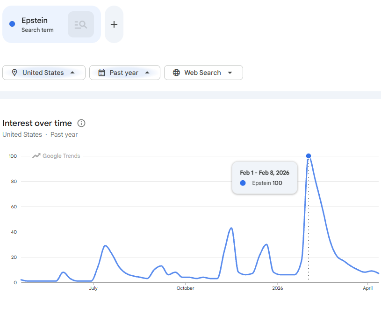Image resolution: width=381 pixels, height=309 pixels.
Task: Click the caret arrow on United States filter
Action: click(72, 73)
